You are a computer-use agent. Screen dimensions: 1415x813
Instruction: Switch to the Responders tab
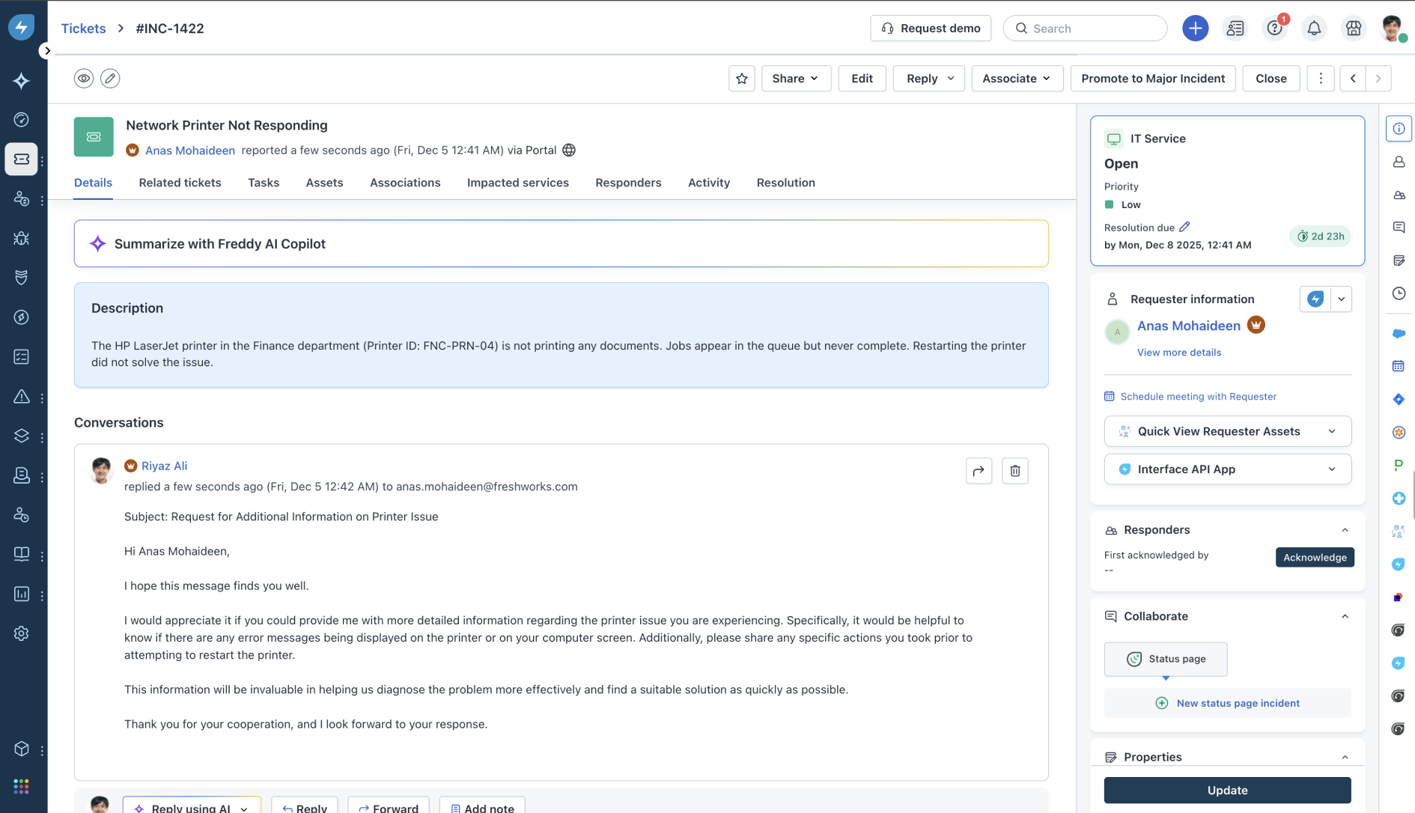pyautogui.click(x=628, y=183)
